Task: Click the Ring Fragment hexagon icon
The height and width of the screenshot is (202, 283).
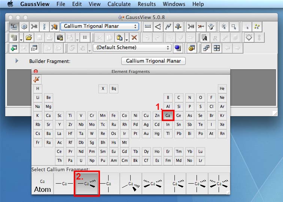Action: click(24, 26)
